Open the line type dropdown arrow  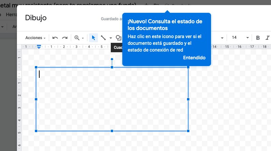tap(110, 38)
